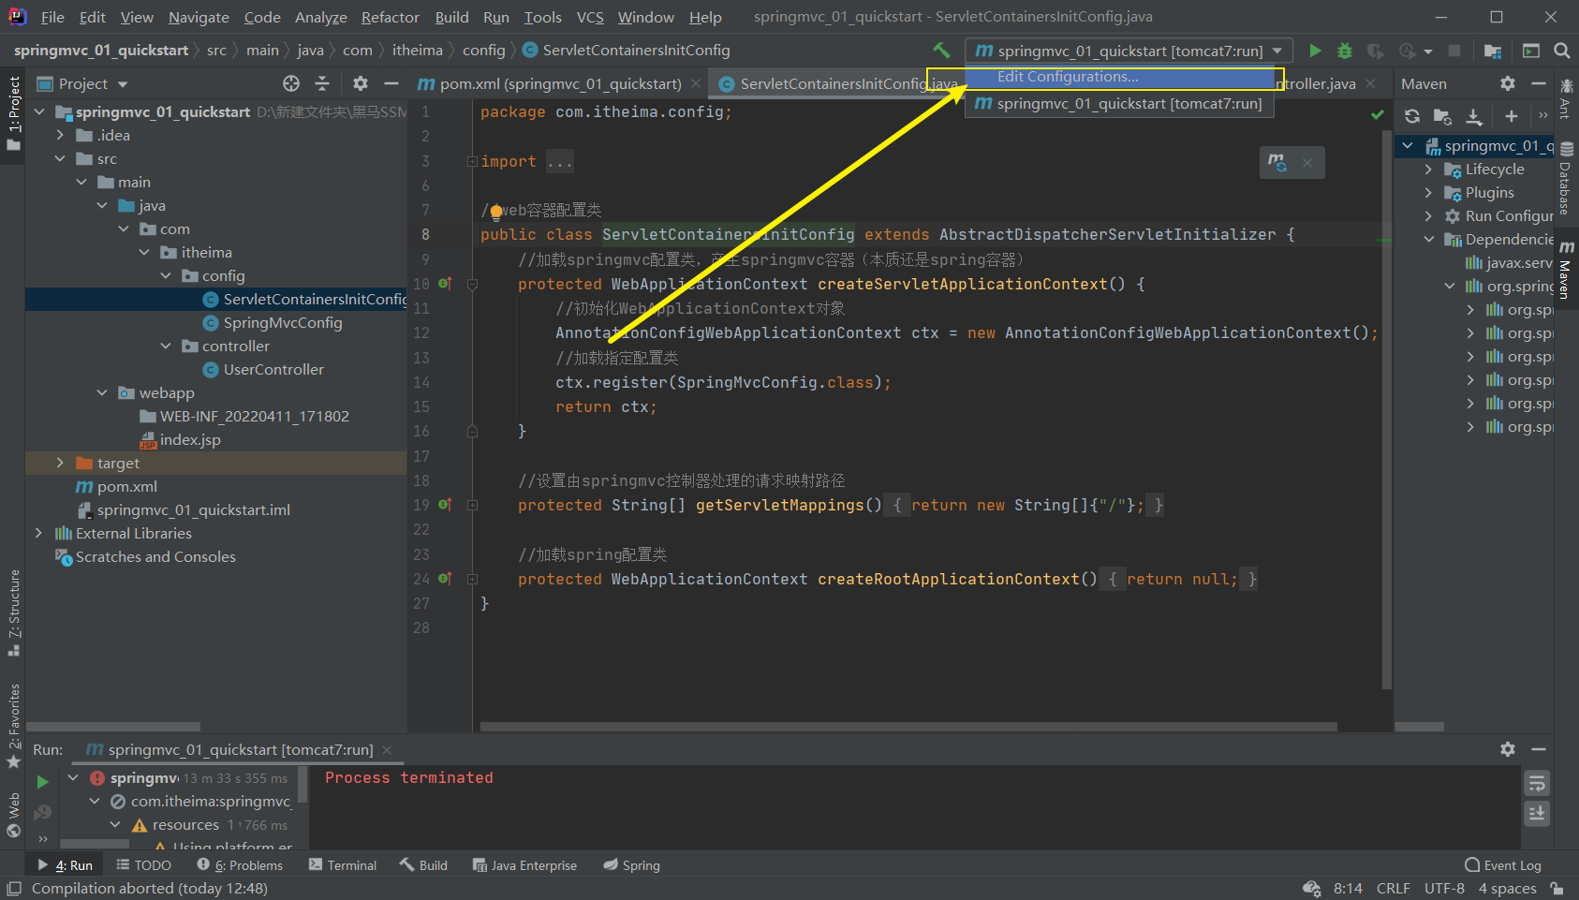Open the TODO tool tab
Screen dimensions: 1579x900
click(144, 865)
